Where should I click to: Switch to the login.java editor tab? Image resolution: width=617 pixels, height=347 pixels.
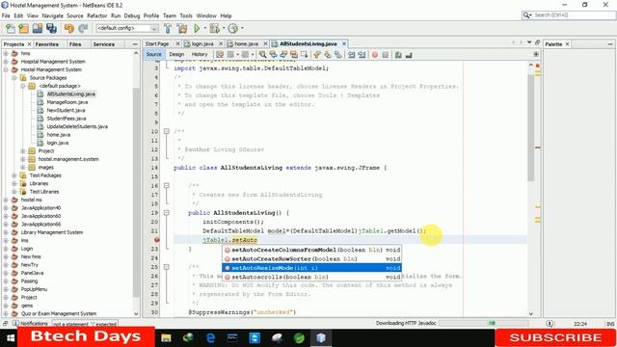(x=202, y=43)
